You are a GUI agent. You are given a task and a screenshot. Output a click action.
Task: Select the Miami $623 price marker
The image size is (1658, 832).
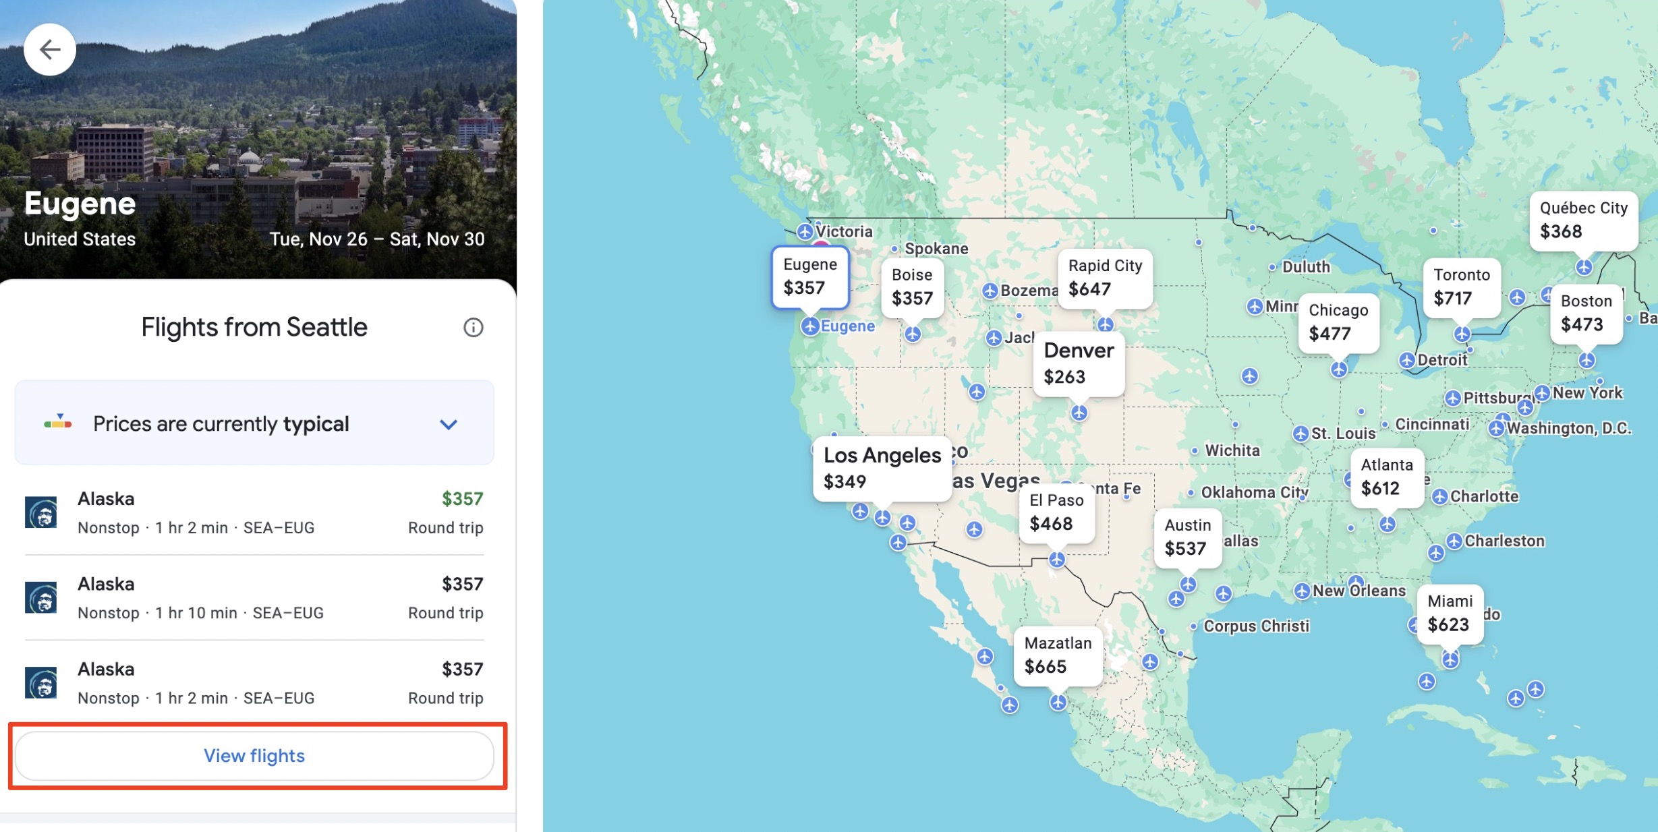point(1450,613)
